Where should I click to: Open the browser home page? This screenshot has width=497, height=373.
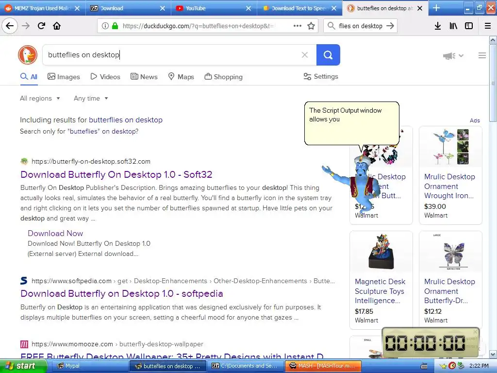coord(57,26)
